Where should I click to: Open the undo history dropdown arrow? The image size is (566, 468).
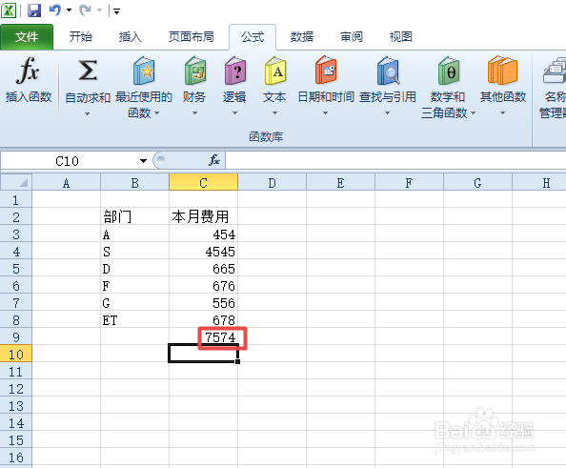(69, 10)
